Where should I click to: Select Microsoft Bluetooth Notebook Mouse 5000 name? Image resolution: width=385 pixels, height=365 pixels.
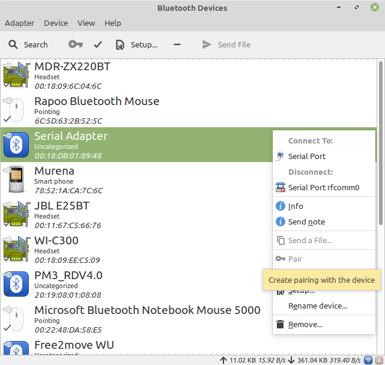click(147, 310)
